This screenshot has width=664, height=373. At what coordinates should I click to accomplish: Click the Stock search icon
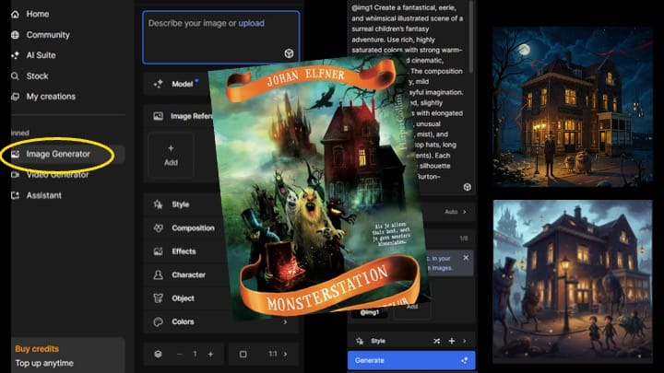15,76
